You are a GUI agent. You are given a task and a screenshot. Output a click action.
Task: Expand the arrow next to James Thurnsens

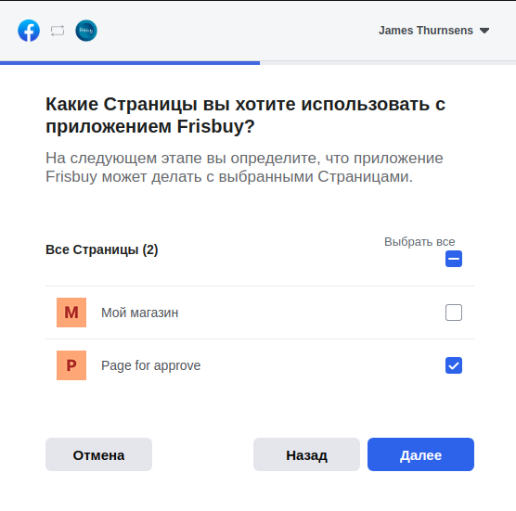(484, 31)
